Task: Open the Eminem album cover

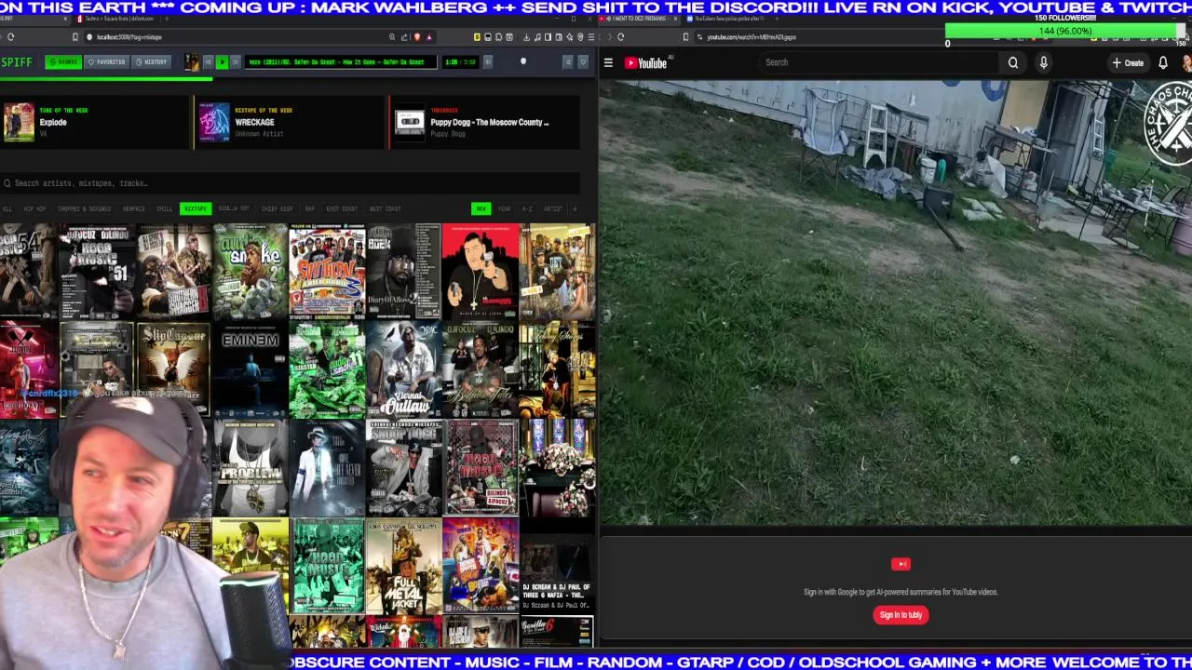Action: [250, 369]
